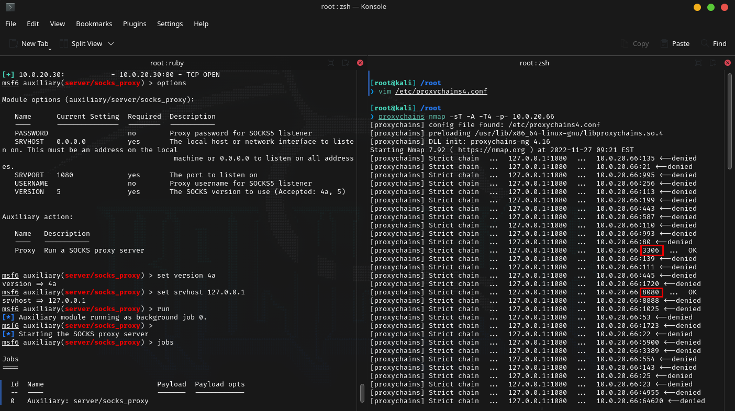
Task: Focus the root : zsh pane title
Action: 534,63
